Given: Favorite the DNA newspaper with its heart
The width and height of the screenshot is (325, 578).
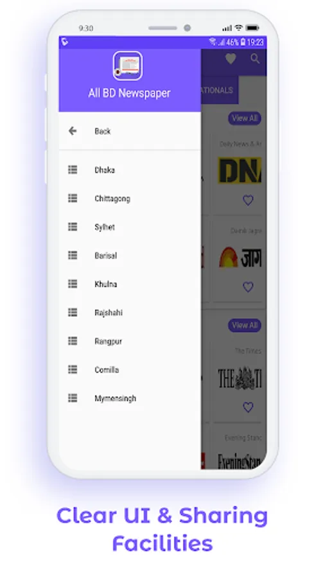Looking at the screenshot, I should (x=248, y=200).
